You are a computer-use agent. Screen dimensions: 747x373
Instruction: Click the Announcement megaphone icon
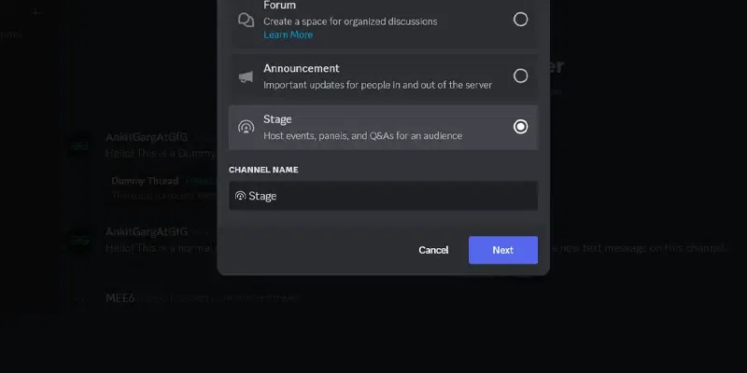pyautogui.click(x=246, y=76)
